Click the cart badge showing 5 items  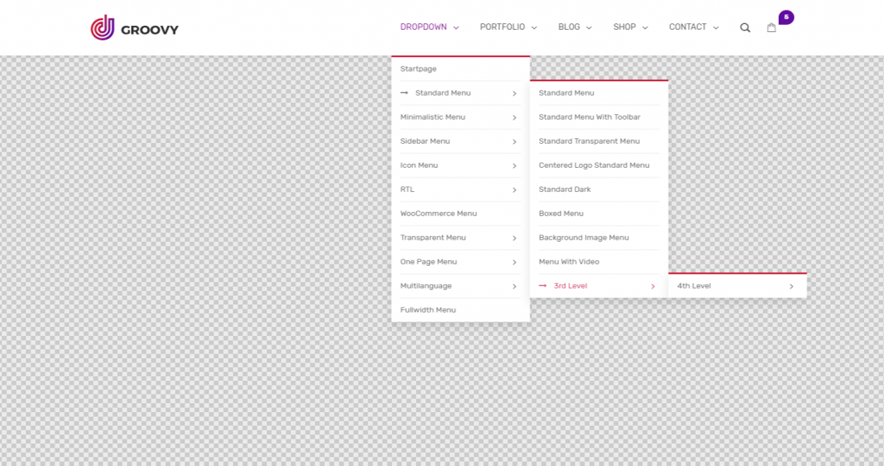[785, 17]
